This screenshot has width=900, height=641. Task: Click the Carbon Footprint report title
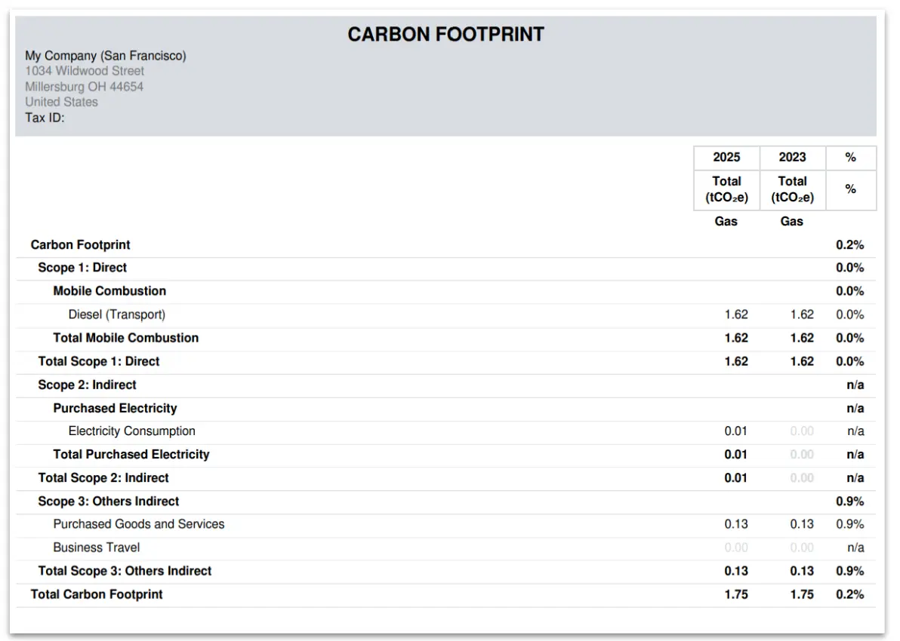445,34
